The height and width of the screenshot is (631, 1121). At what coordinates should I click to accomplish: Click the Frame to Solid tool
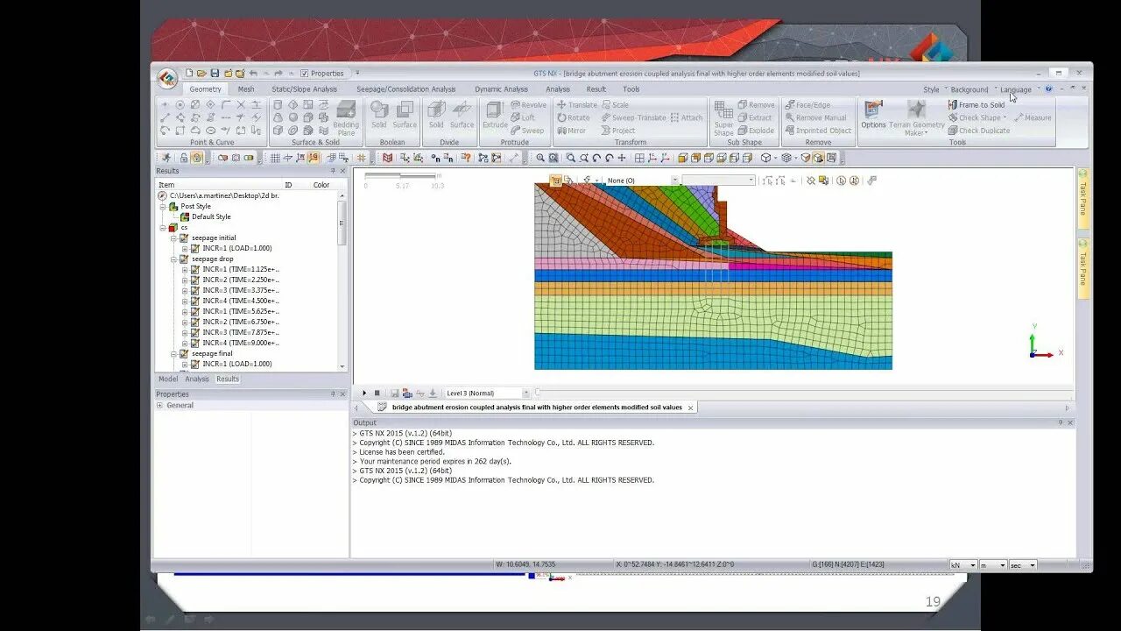click(x=976, y=104)
